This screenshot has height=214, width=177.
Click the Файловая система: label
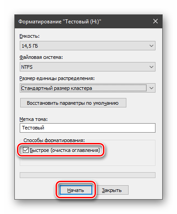[x=41, y=57]
